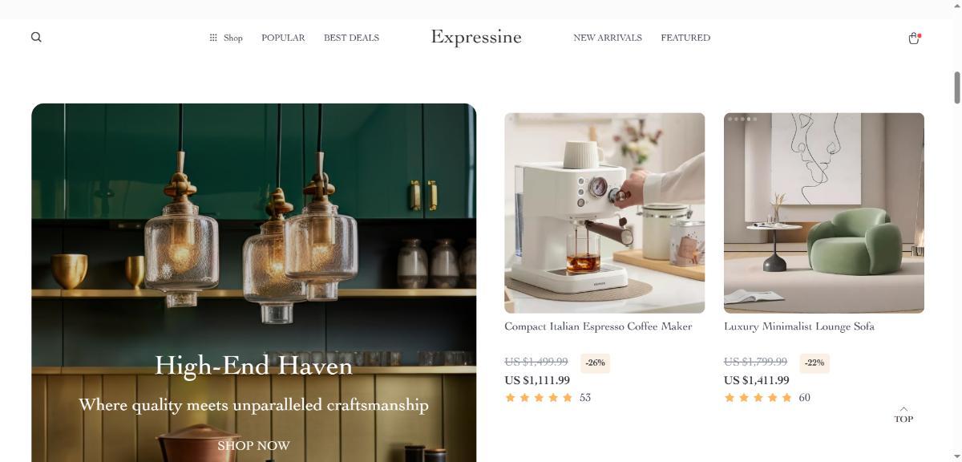
Task: Open the shopping bag cart icon
Action: (913, 38)
